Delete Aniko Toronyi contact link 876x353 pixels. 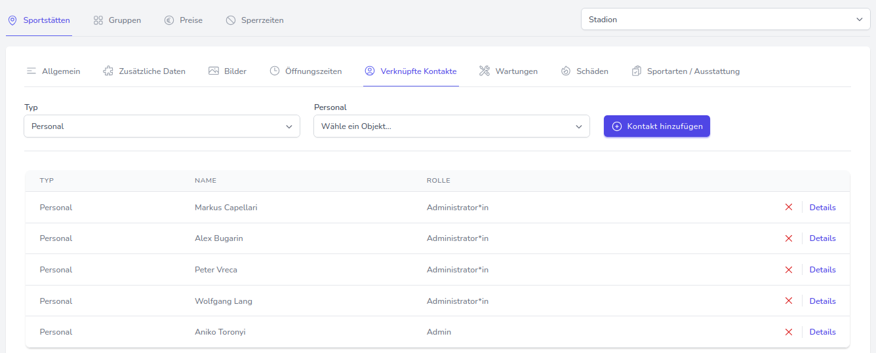pyautogui.click(x=789, y=332)
